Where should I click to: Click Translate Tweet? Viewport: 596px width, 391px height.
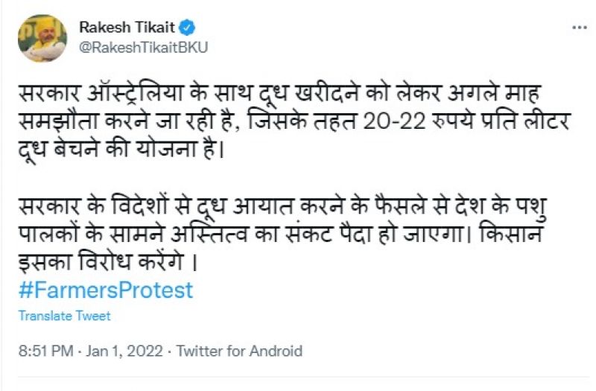65,316
